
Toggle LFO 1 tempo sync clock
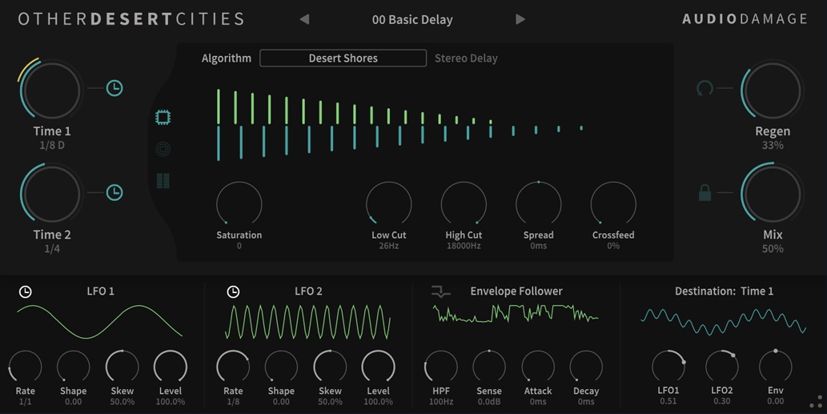tap(26, 291)
